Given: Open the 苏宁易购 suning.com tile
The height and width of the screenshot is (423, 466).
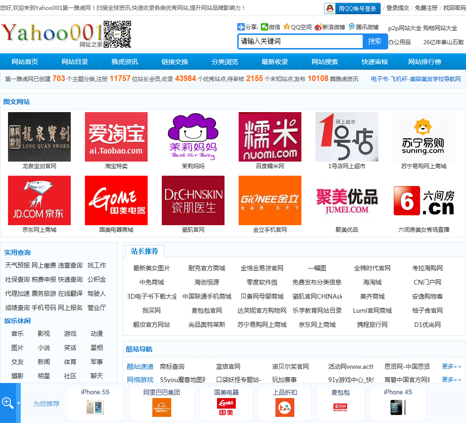Looking at the screenshot, I should [424, 137].
